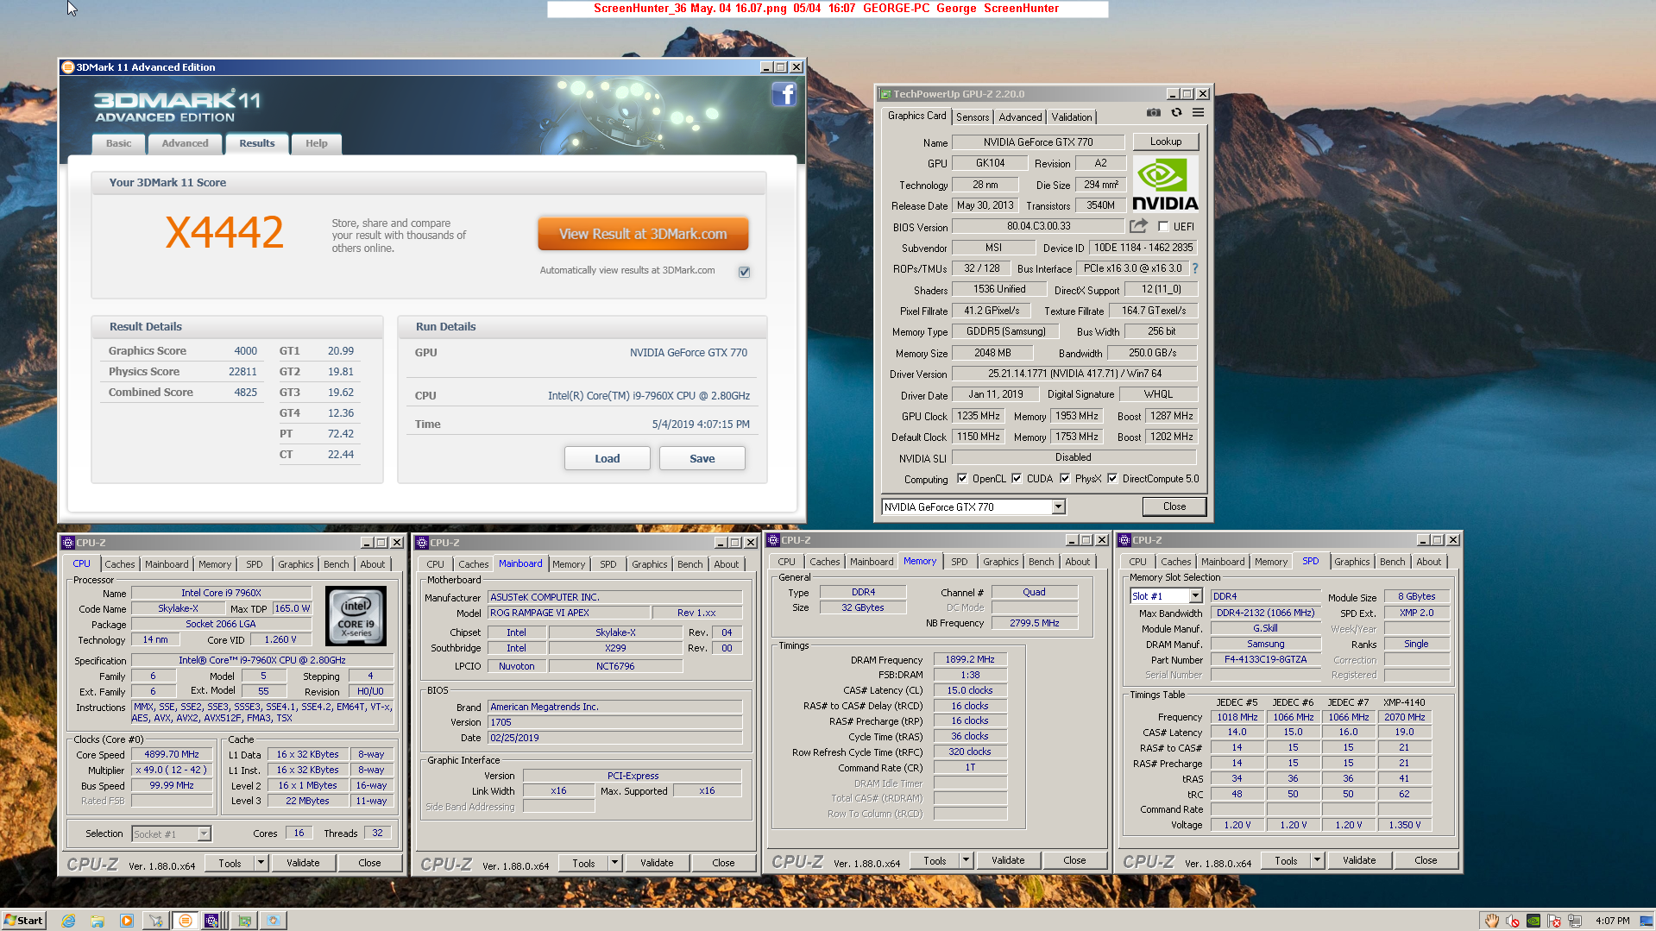Screen dimensions: 1656x931
Task: Click DRAM Frequency value 1899.2 MHz
Action: click(970, 659)
